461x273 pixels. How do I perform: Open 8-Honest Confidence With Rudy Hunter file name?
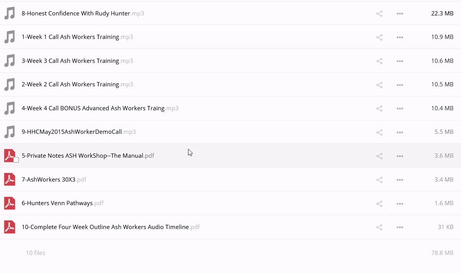point(76,13)
